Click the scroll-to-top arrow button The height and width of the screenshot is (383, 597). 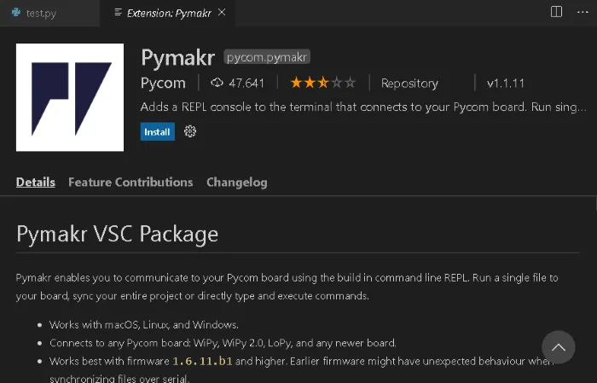tap(559, 347)
